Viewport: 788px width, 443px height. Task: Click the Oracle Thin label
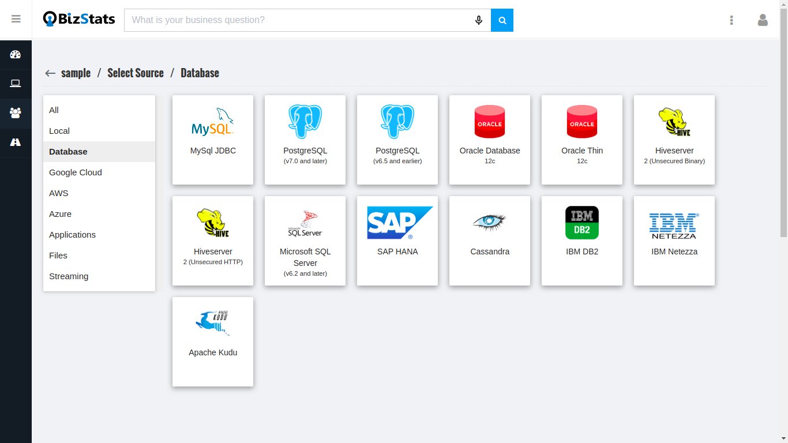pos(582,151)
